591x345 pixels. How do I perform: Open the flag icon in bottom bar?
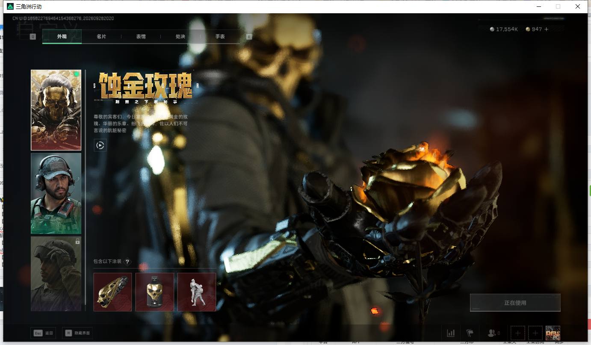point(470,333)
